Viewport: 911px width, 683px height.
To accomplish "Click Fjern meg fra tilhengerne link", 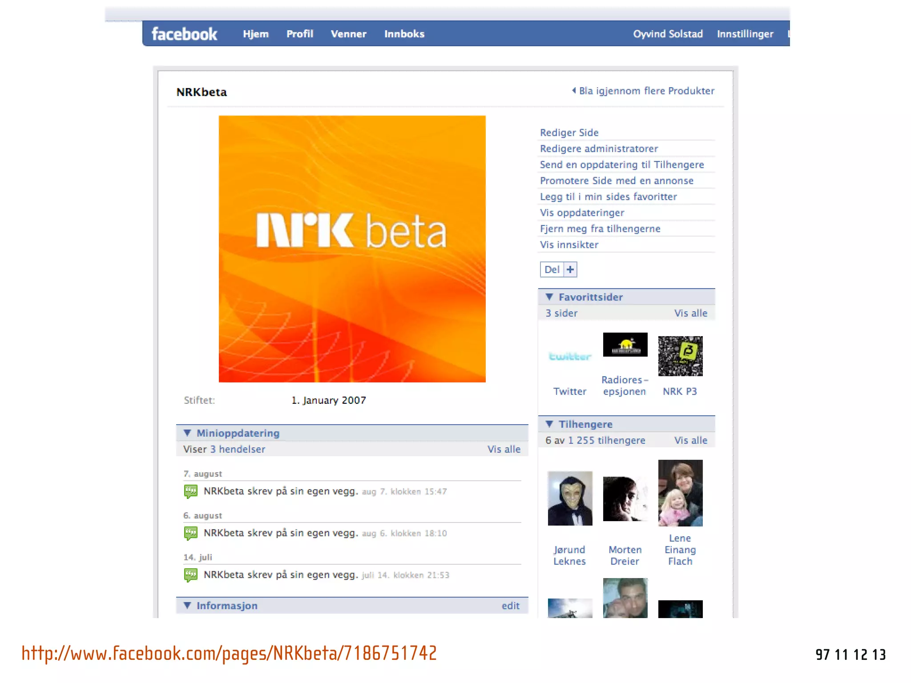I will (601, 229).
